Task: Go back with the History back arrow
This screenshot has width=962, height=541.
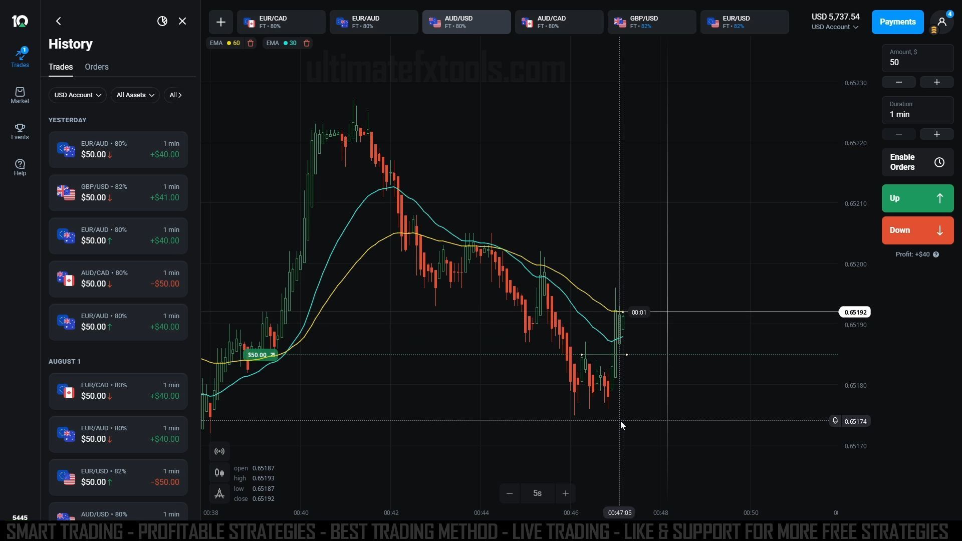Action: tap(59, 21)
